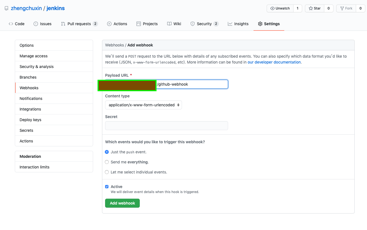Star the jenkins repository
The height and width of the screenshot is (230, 367).
click(x=314, y=8)
